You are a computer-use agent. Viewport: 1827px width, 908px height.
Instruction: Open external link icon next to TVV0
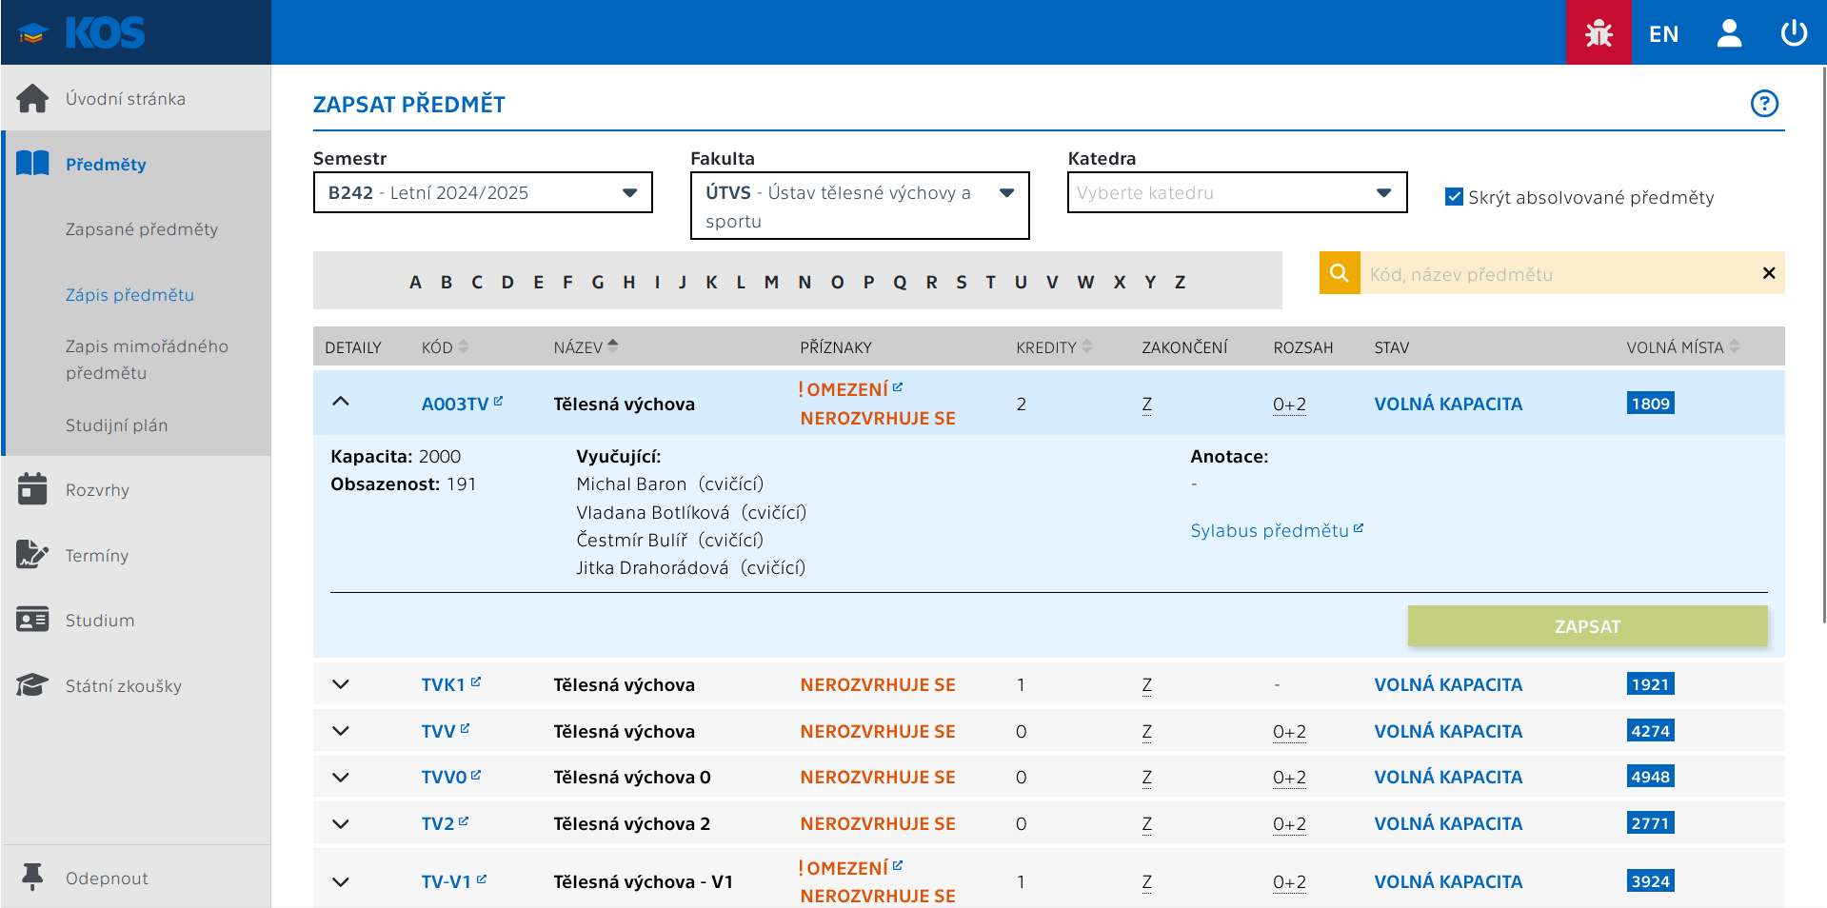[x=476, y=775]
